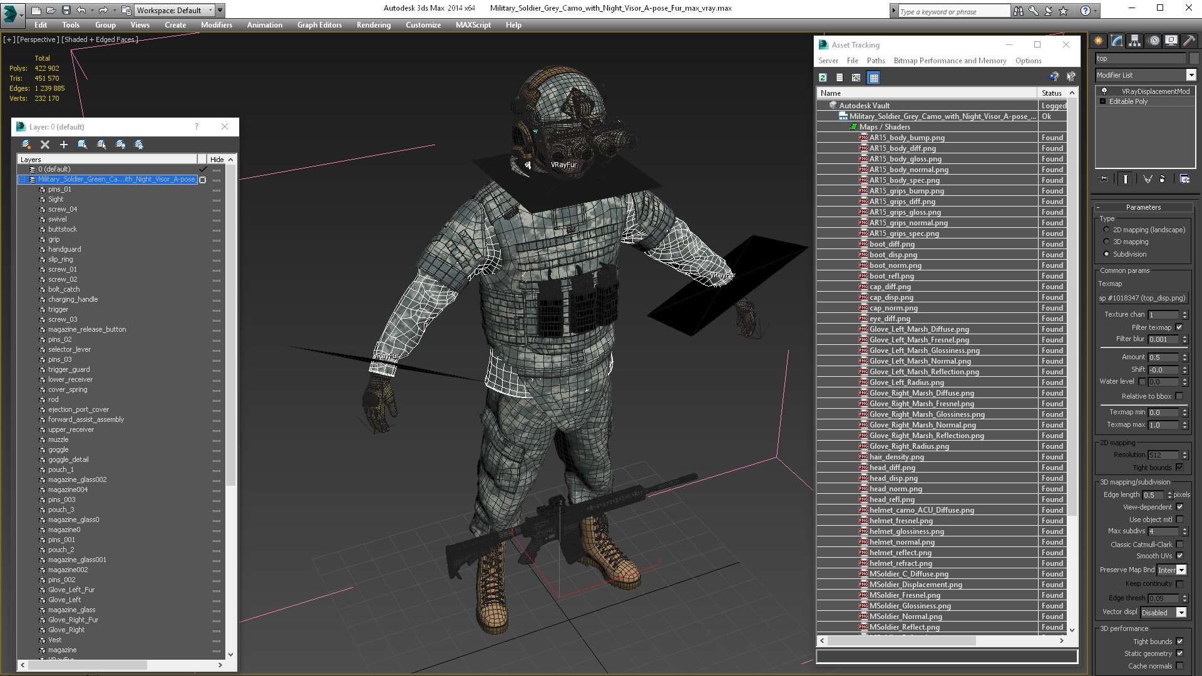Viewport: 1202px width, 676px height.
Task: Click Add Selected Objects to layer plus icon
Action: point(63,145)
